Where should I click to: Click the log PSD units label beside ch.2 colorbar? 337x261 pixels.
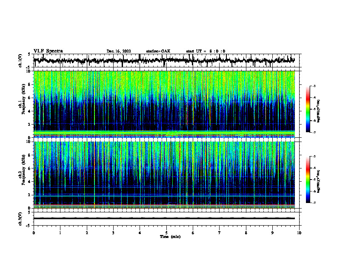point(319,181)
